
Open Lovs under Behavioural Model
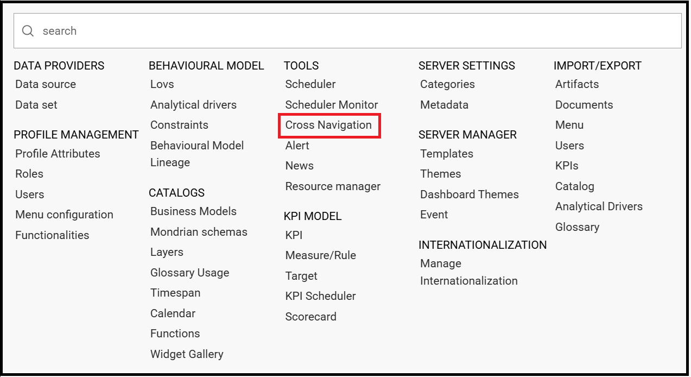[x=162, y=84]
